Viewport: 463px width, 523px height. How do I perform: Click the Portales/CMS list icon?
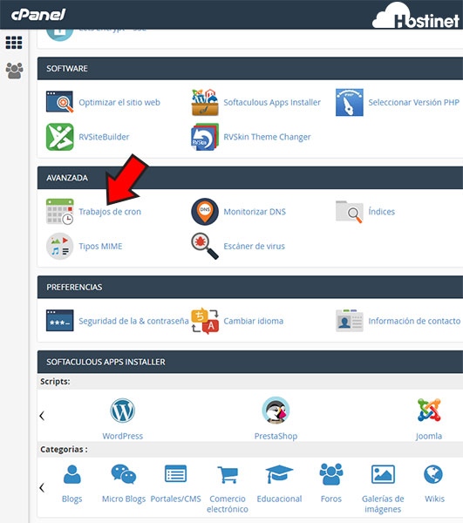[175, 473]
